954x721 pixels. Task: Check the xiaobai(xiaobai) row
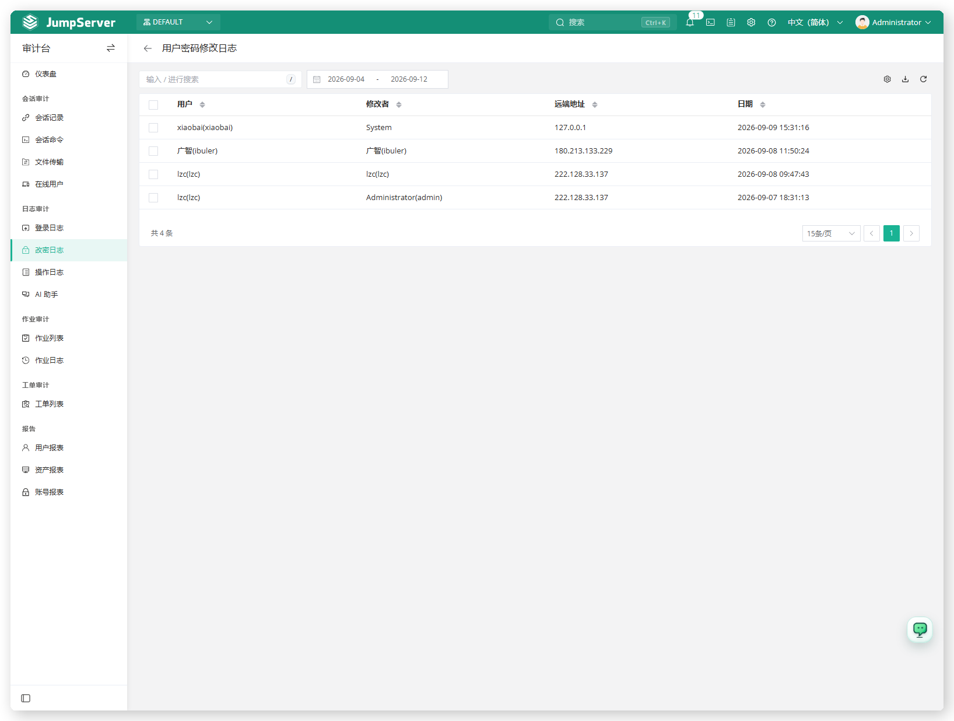click(x=153, y=128)
